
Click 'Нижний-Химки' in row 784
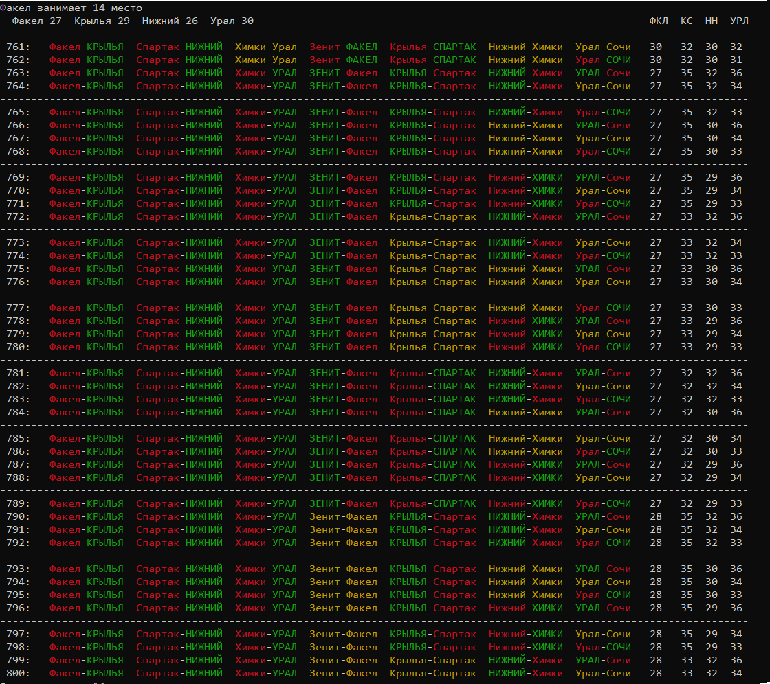point(525,412)
